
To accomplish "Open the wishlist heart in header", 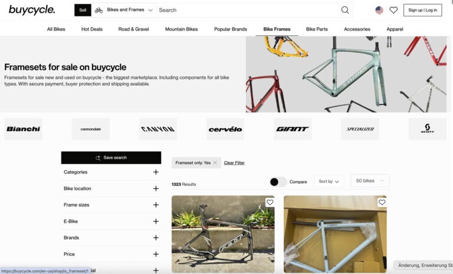I will coord(393,10).
